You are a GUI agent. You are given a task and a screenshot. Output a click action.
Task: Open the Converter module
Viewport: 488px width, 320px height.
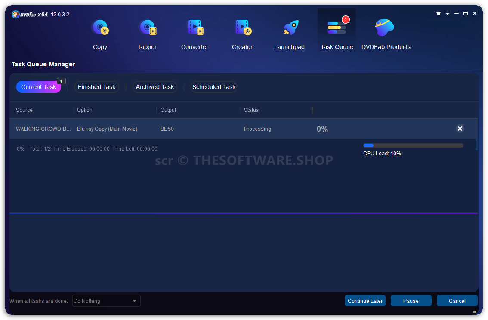coord(195,34)
